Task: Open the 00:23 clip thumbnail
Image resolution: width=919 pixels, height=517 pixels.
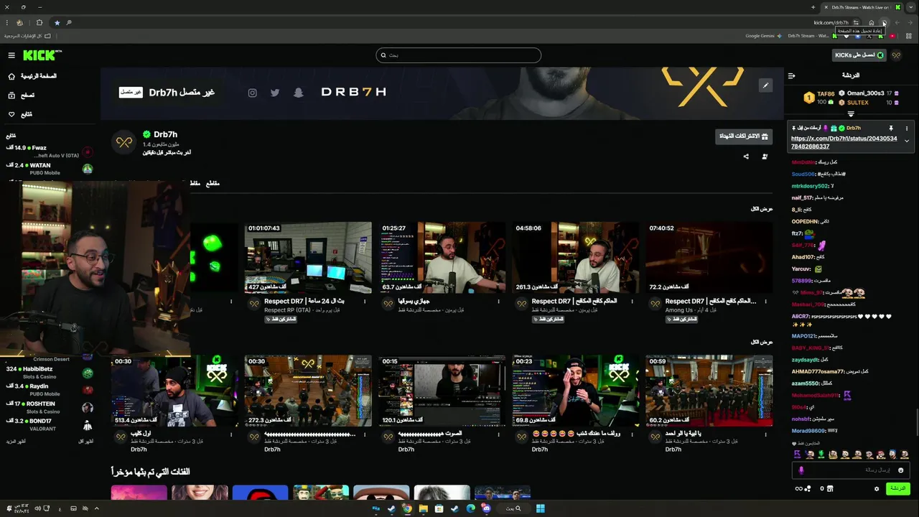Action: tap(575, 391)
